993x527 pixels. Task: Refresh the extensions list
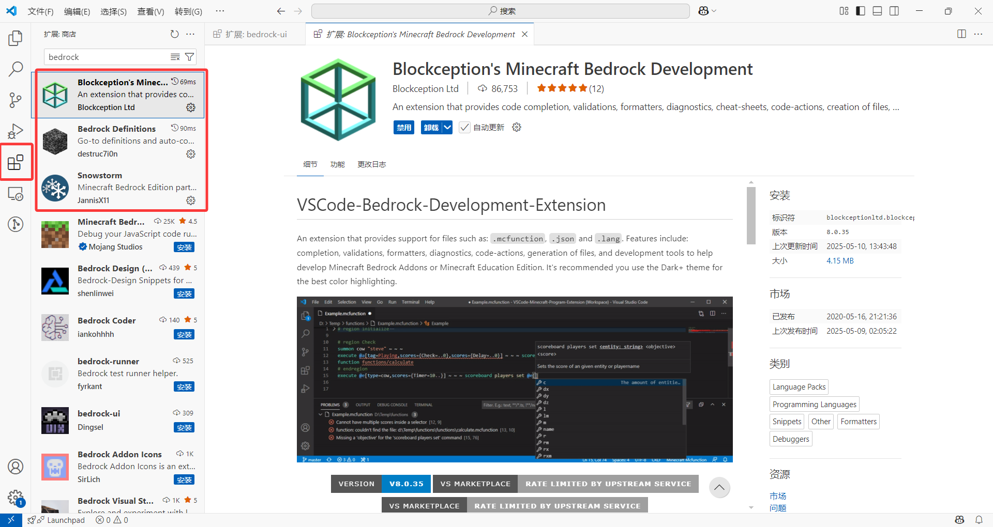point(175,34)
